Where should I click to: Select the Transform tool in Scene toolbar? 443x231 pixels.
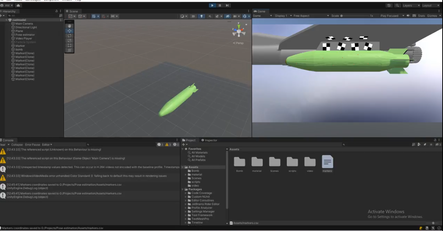click(x=70, y=50)
